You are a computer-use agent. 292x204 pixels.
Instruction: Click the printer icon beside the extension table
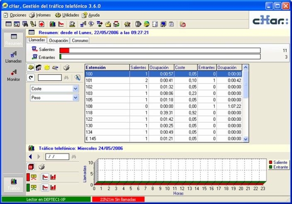[66, 67]
